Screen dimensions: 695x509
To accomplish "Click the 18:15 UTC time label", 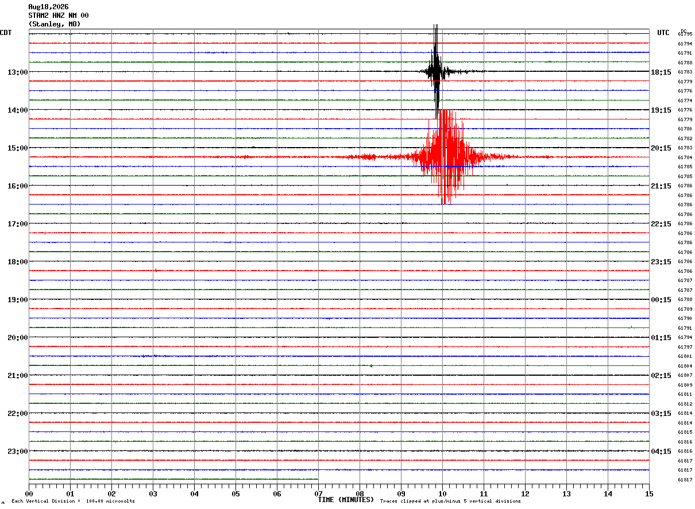I will point(661,72).
